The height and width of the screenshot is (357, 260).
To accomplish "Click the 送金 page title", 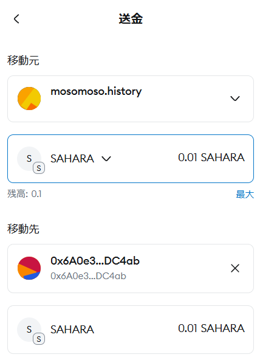I will [131, 19].
